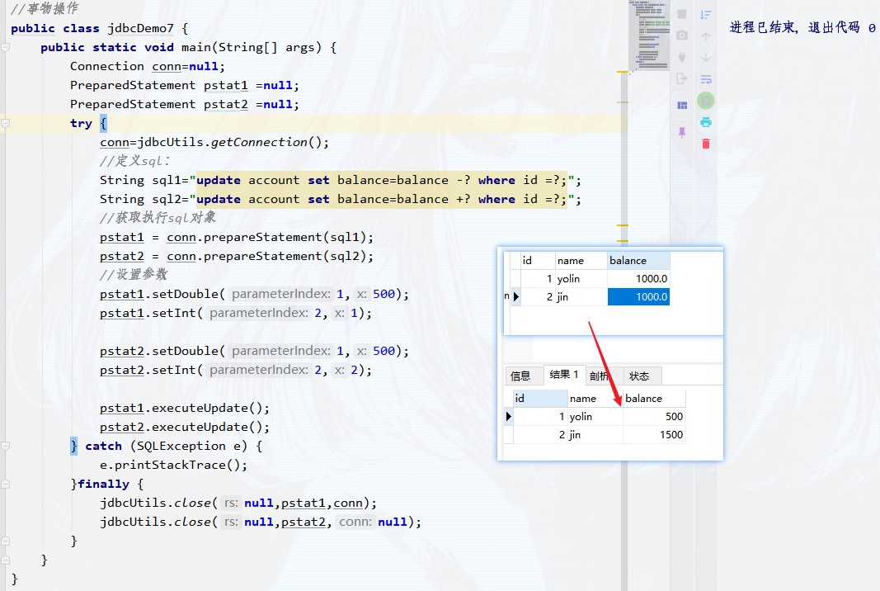
Task: Click the balance column header in lower table
Action: [643, 398]
